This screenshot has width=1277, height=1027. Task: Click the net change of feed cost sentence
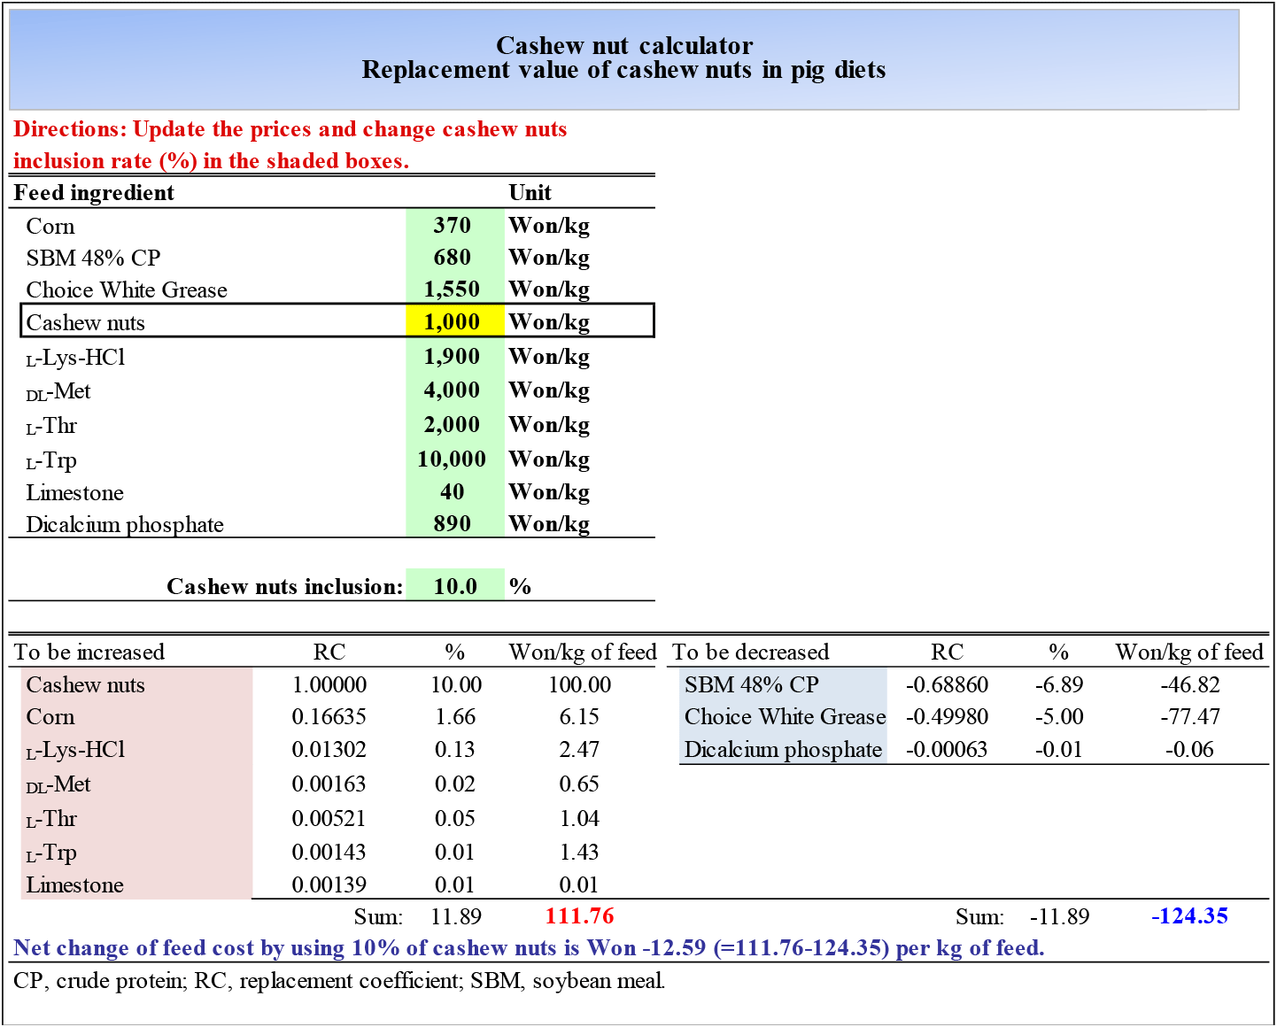pos(529,948)
